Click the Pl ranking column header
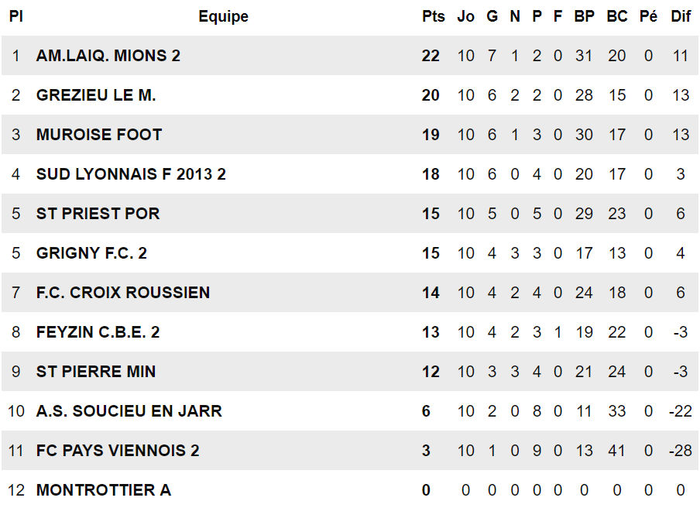 click(15, 16)
